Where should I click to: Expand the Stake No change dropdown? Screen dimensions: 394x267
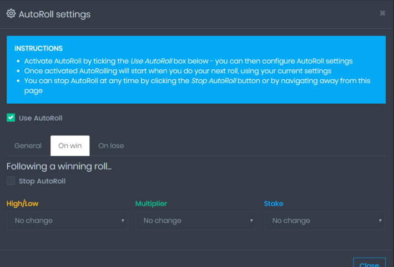tap(325, 220)
